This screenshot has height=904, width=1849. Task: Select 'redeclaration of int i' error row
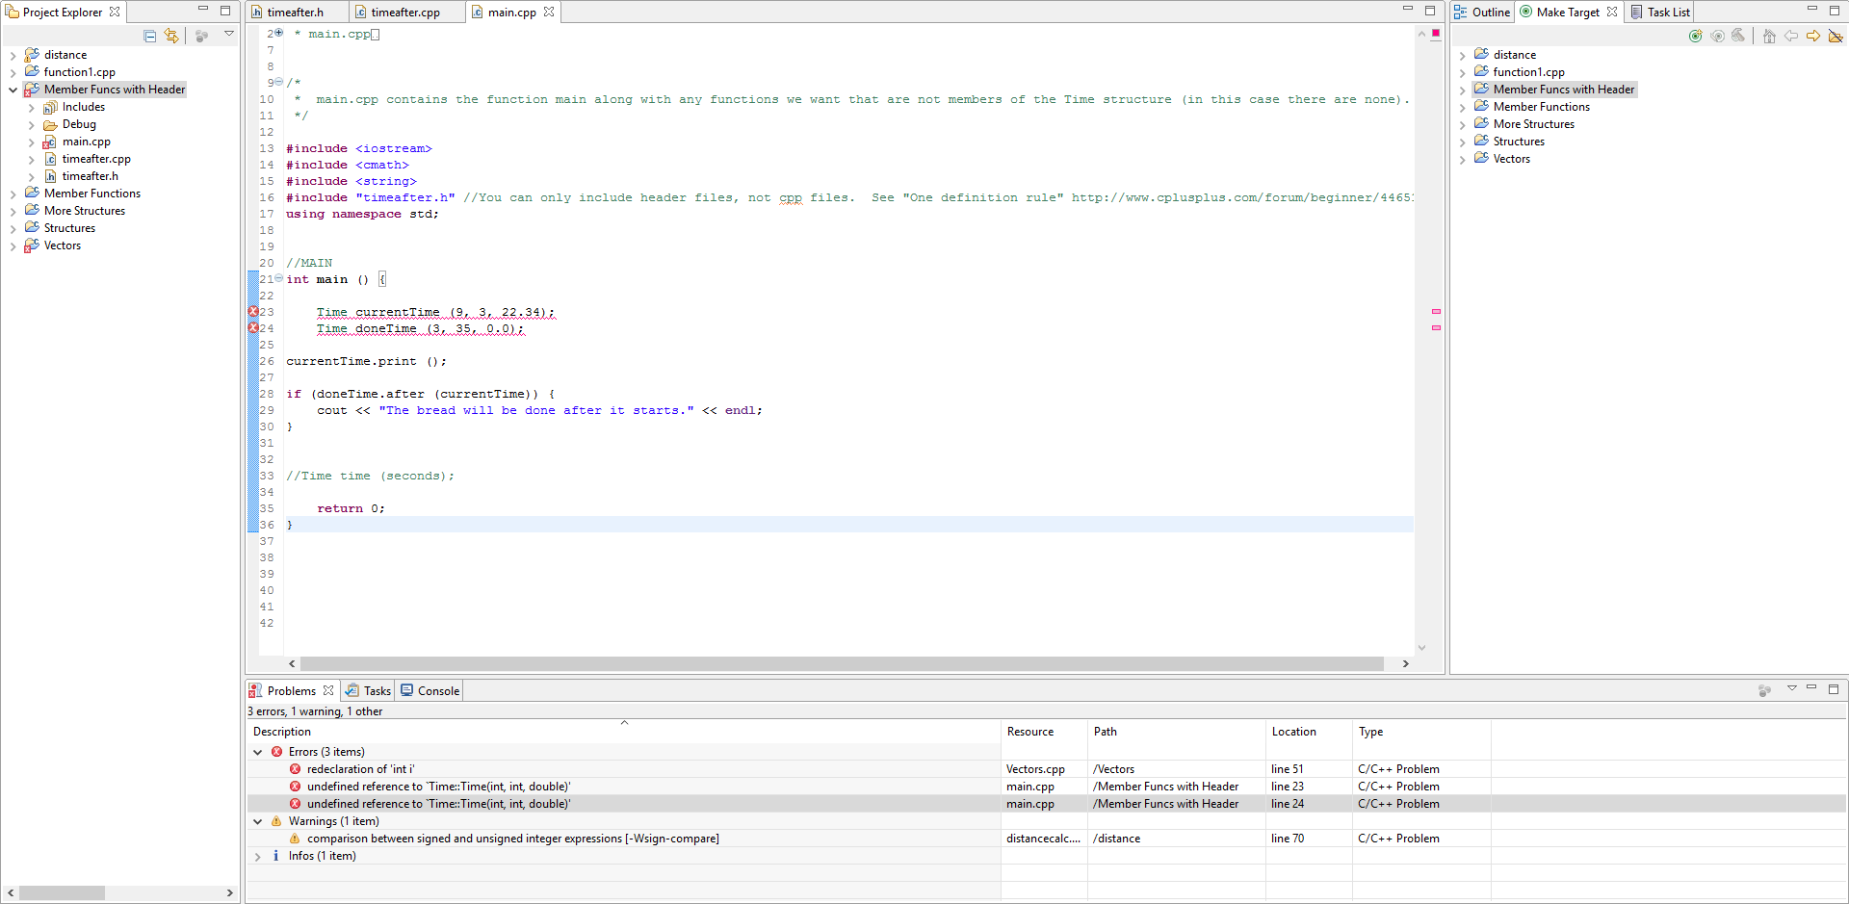point(1047,769)
